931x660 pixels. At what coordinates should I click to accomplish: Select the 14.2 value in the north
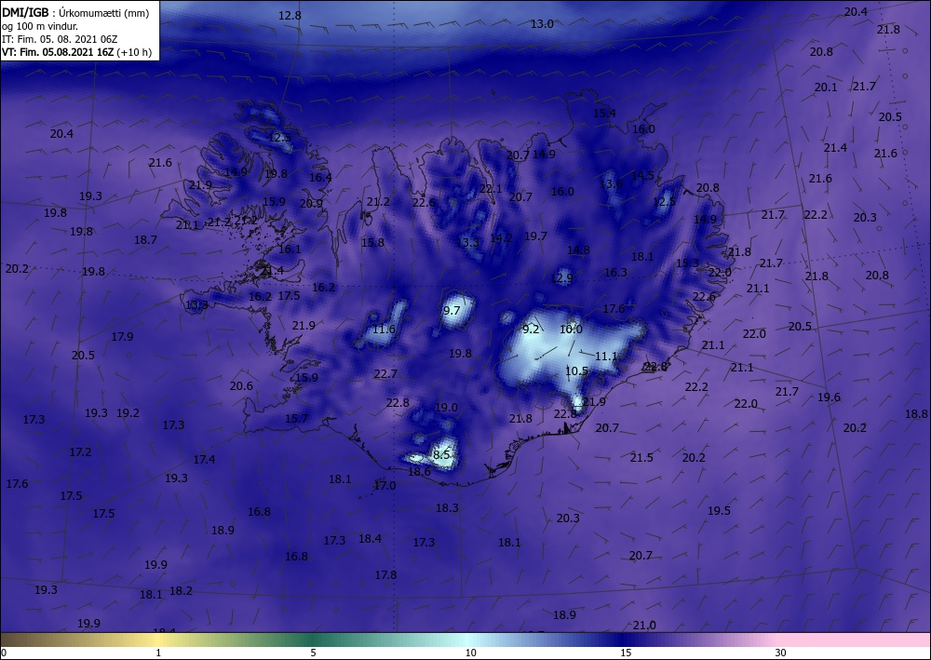tap(501, 237)
